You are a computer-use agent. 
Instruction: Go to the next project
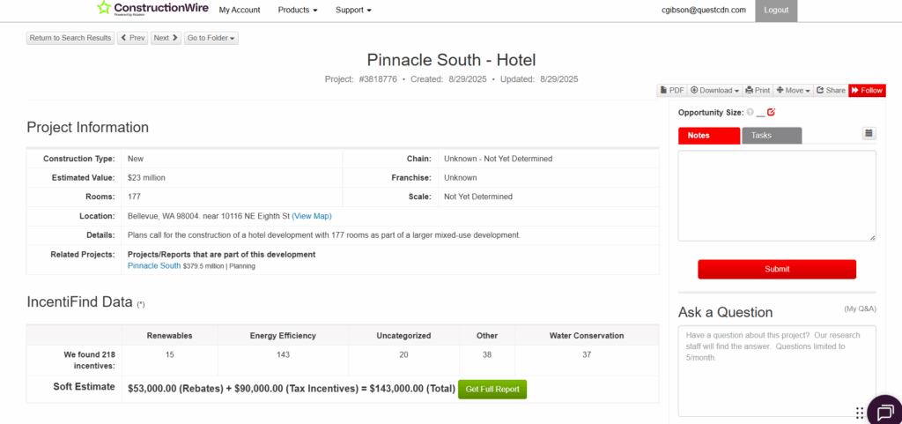[x=166, y=38]
